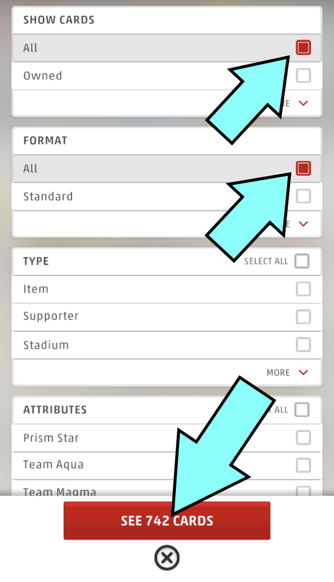Viewport: 334px width, 582px height.
Task: Check the Supporter type checkbox
Action: (x=303, y=317)
